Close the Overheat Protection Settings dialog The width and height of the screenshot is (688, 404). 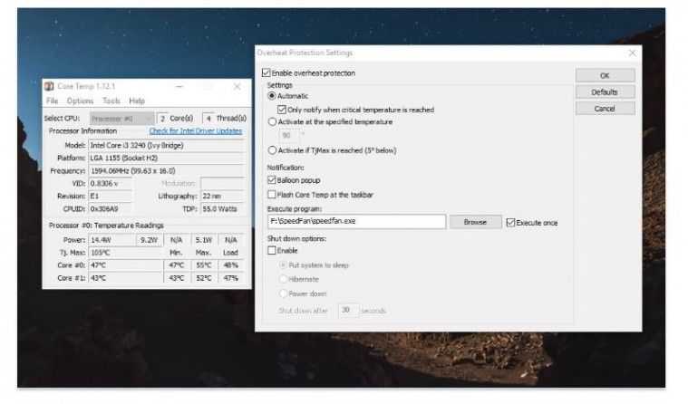632,53
